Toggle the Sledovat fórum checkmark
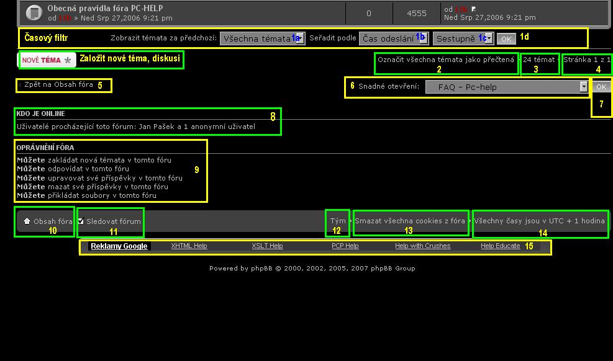Viewport: 613px width, 361px height. click(x=81, y=221)
